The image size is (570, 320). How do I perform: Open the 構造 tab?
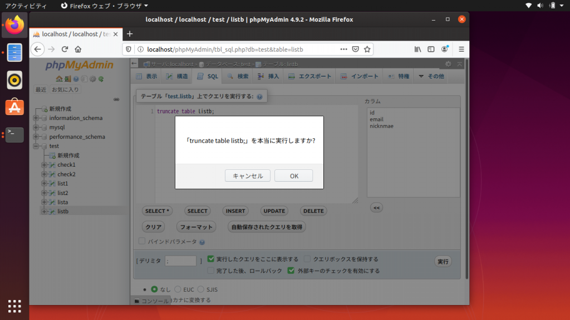[x=178, y=76]
